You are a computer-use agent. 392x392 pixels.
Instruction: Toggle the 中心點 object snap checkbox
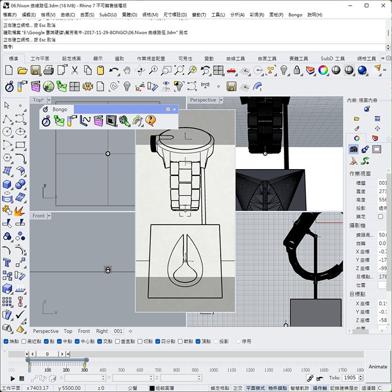[76, 341]
